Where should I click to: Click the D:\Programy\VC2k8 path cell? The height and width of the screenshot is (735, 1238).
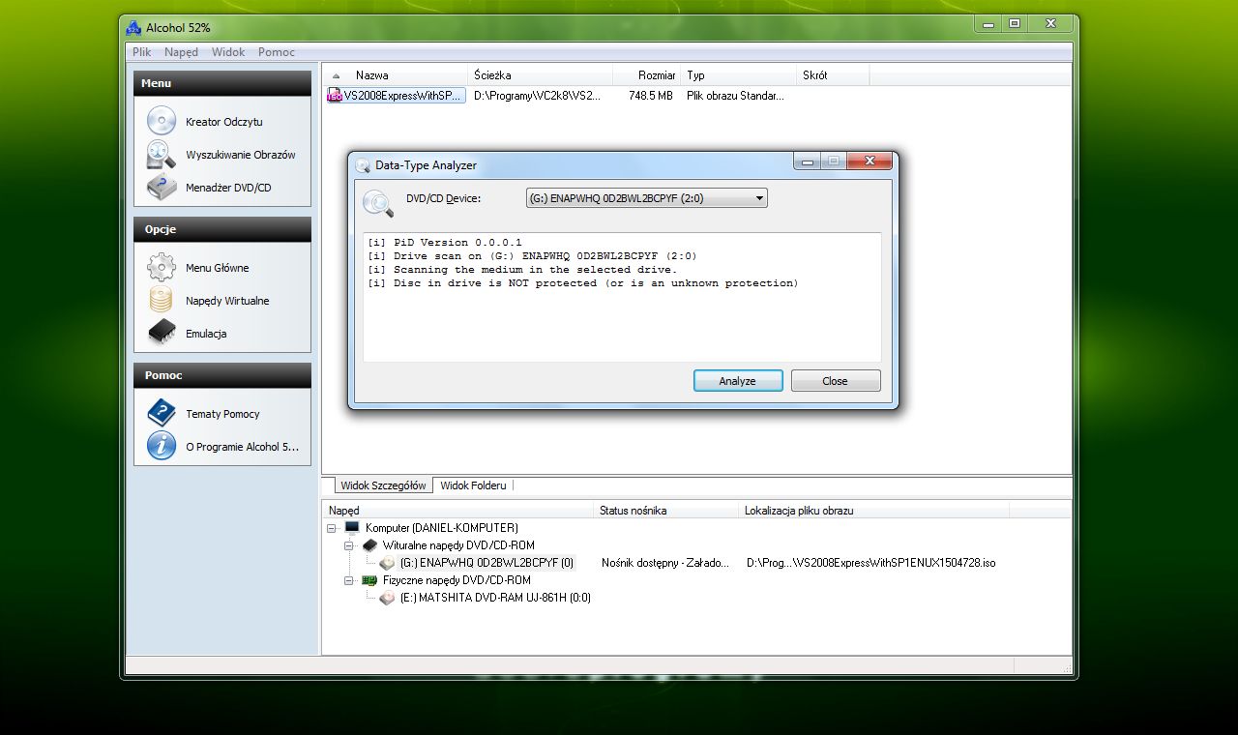click(x=537, y=96)
